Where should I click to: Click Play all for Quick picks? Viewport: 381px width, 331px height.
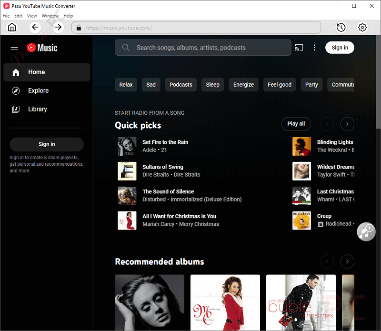[x=296, y=124]
